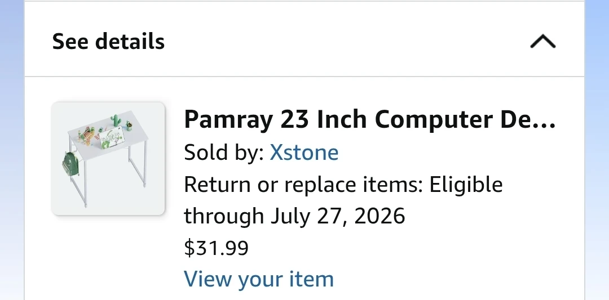Open the Xstone seller link
Image resolution: width=609 pixels, height=300 pixels.
[304, 152]
